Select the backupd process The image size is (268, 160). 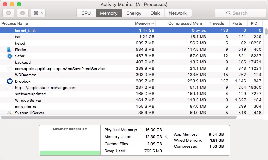[x=23, y=62]
